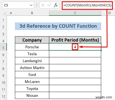Screen dimensions: 115x100
Task: Click the fill handle of cell C5
Action: tap(101, 50)
